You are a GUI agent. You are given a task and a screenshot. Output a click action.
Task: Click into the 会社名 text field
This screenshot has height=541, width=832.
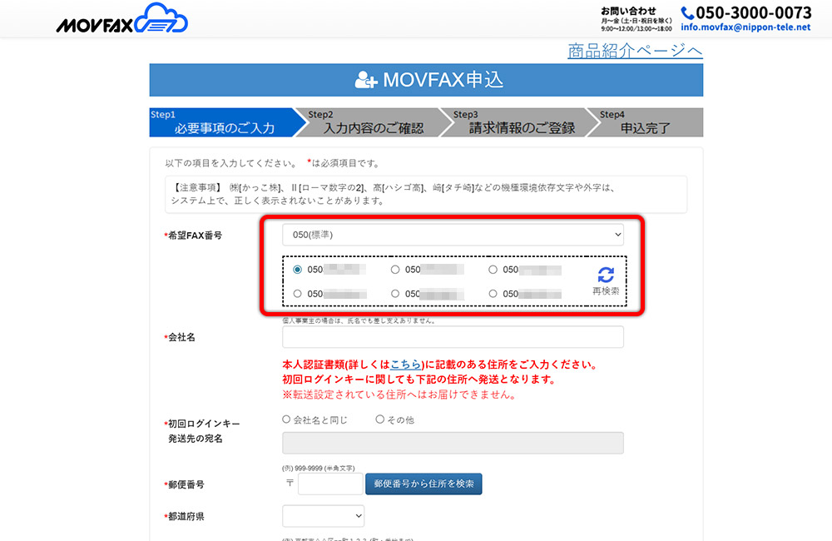click(x=453, y=337)
